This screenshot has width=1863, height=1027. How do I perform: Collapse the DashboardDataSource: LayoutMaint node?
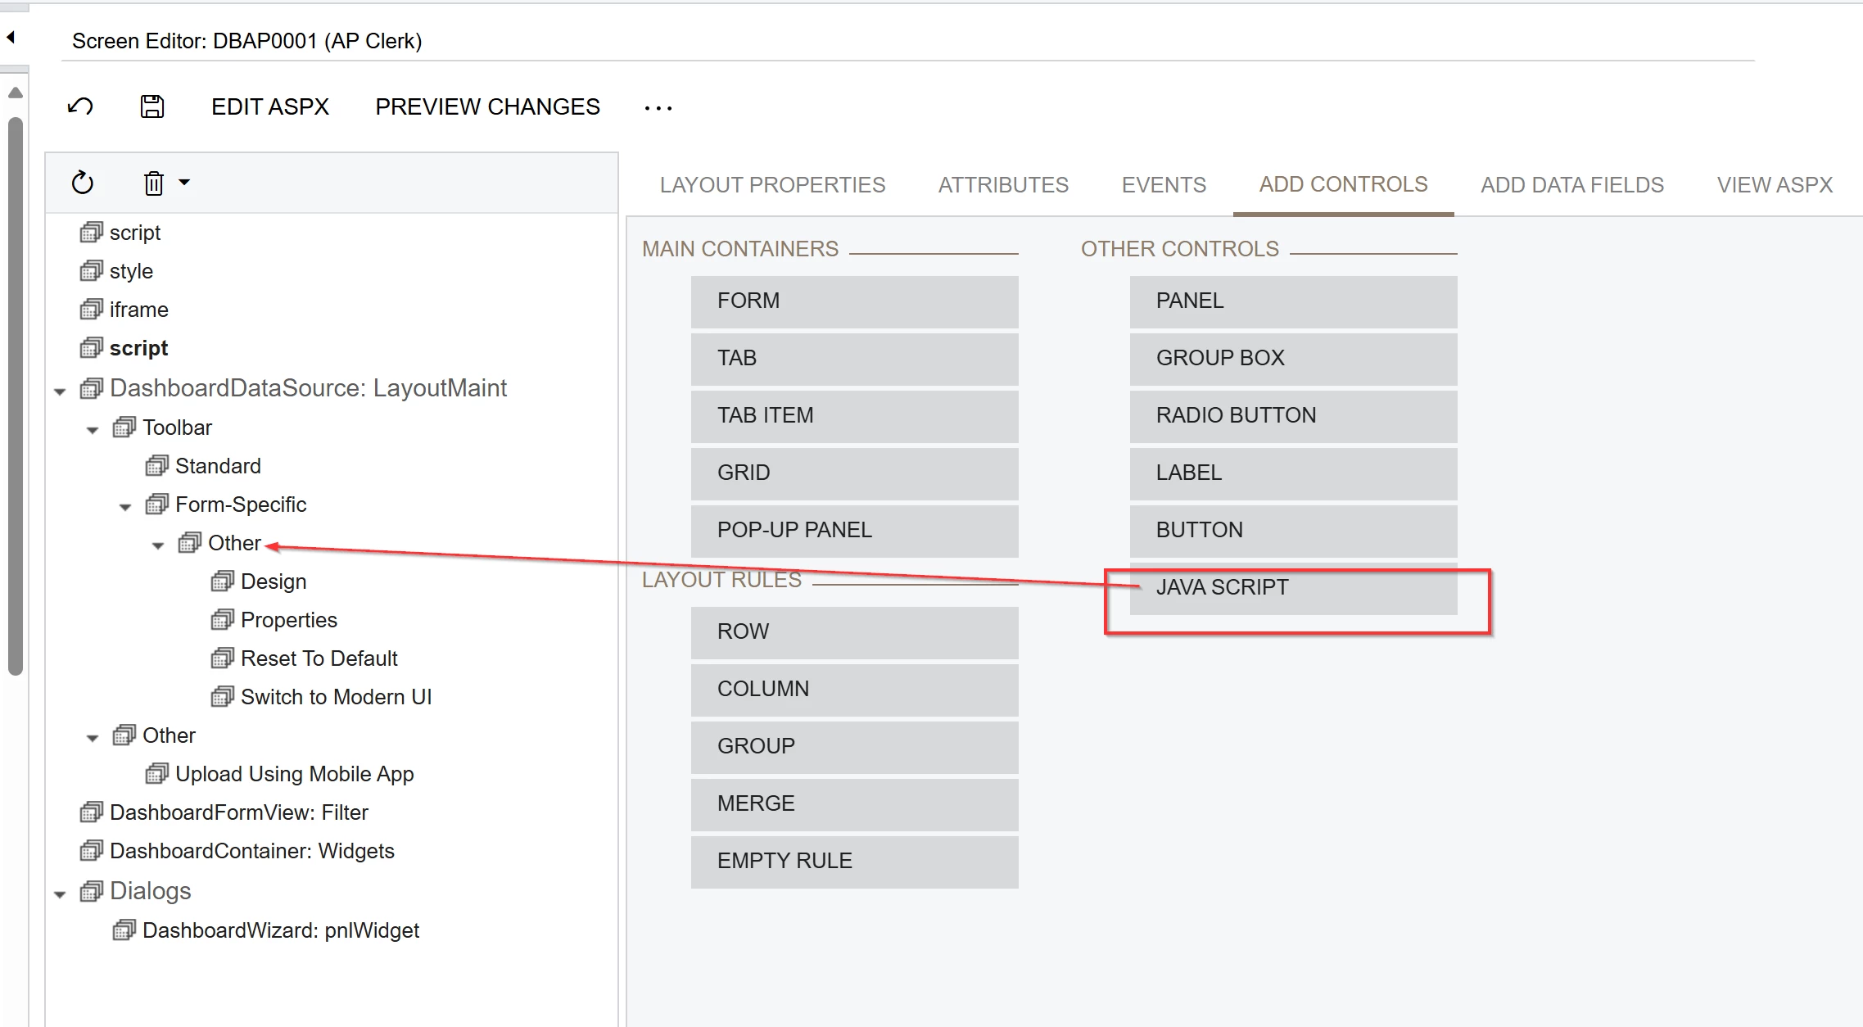click(x=60, y=391)
